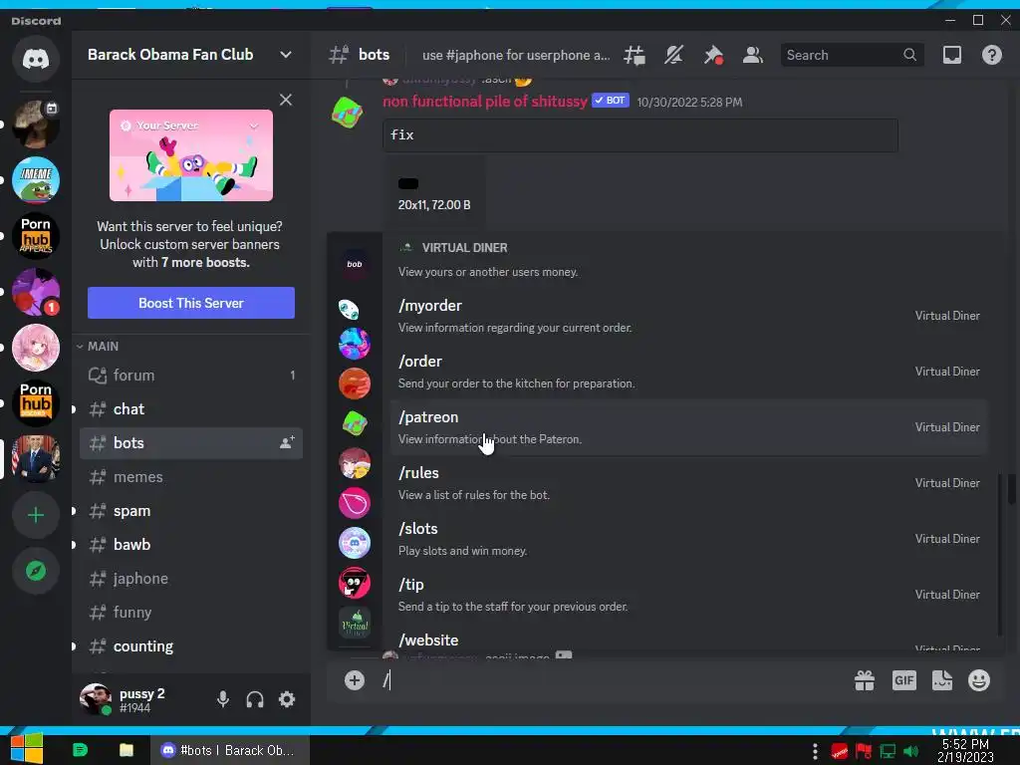Add a server with the plus icon
Viewport: 1020px width, 765px height.
click(x=36, y=515)
